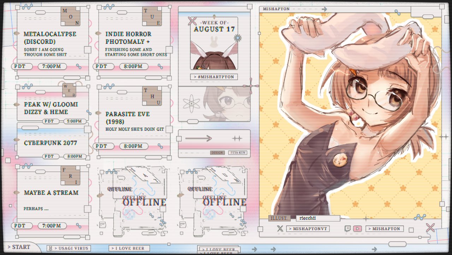Click the INDIE HORROR PHOTOMALY + title
The image size is (452, 255).
(x=129, y=38)
